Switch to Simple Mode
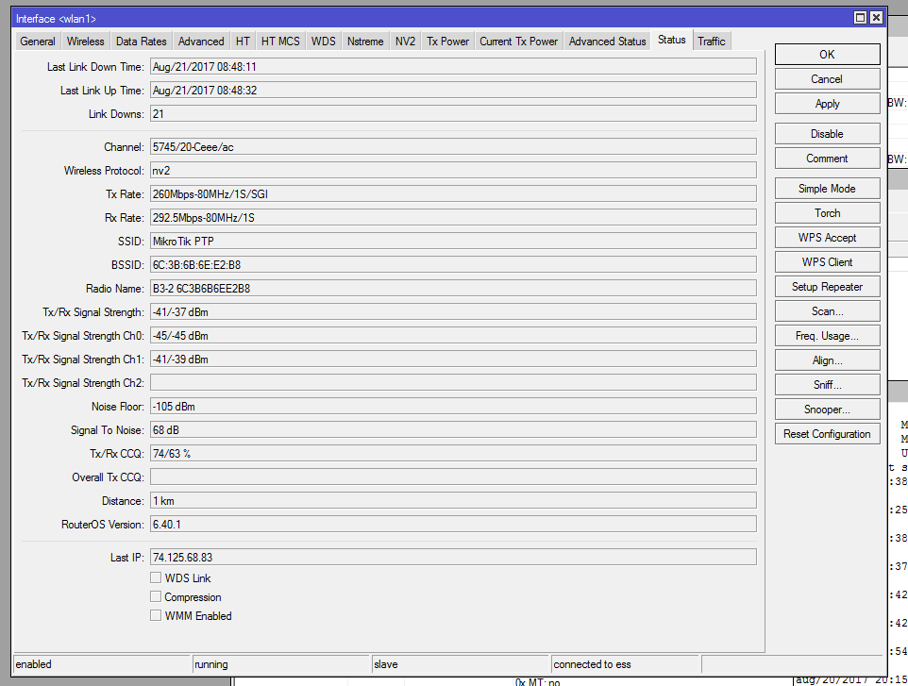This screenshot has width=908, height=686. pyautogui.click(x=827, y=188)
